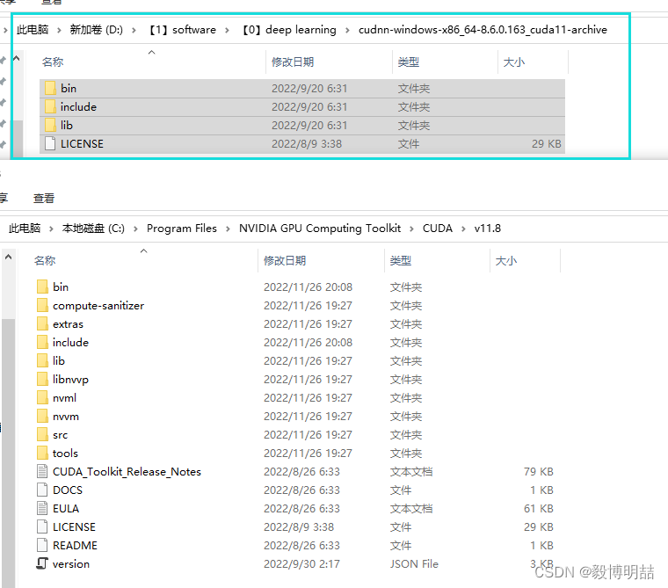
Task: Expand the chevron after 新加卷 (D:) in path
Action: click(134, 30)
